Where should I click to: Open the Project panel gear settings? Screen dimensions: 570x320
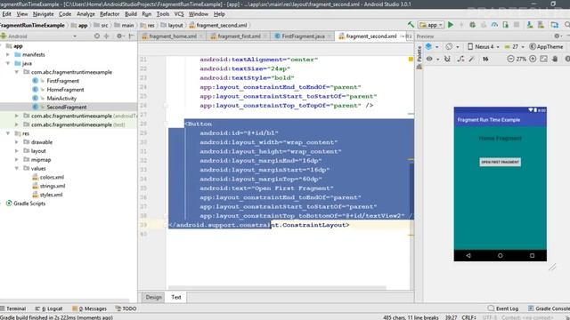119,36
